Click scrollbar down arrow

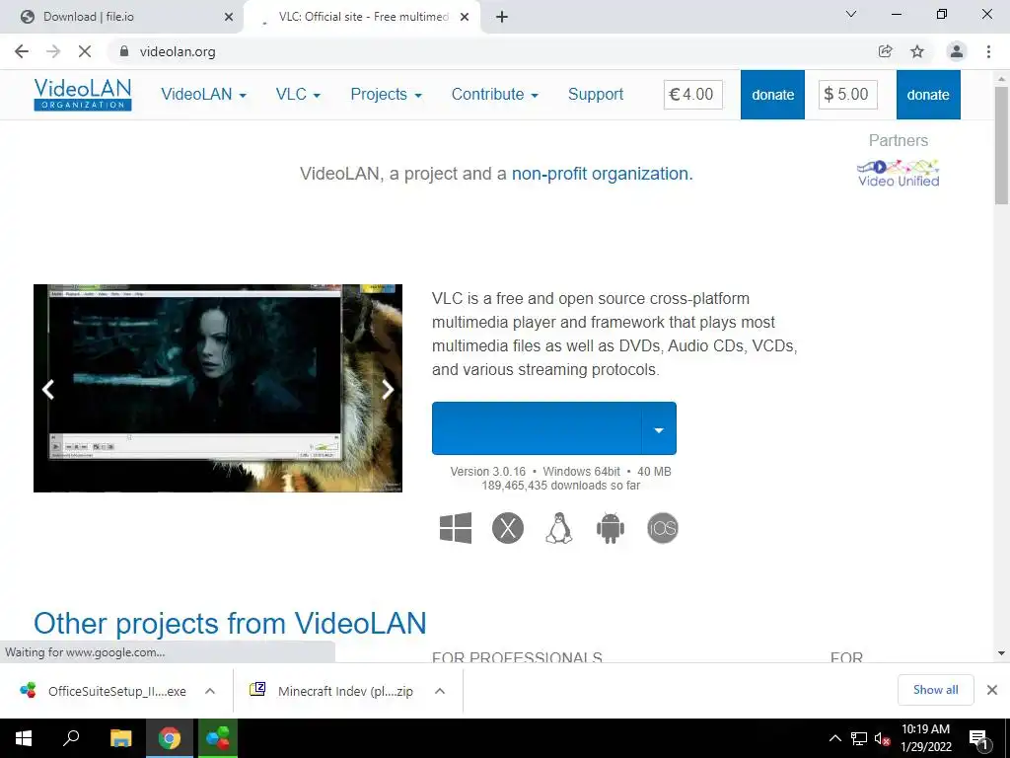click(x=1002, y=653)
